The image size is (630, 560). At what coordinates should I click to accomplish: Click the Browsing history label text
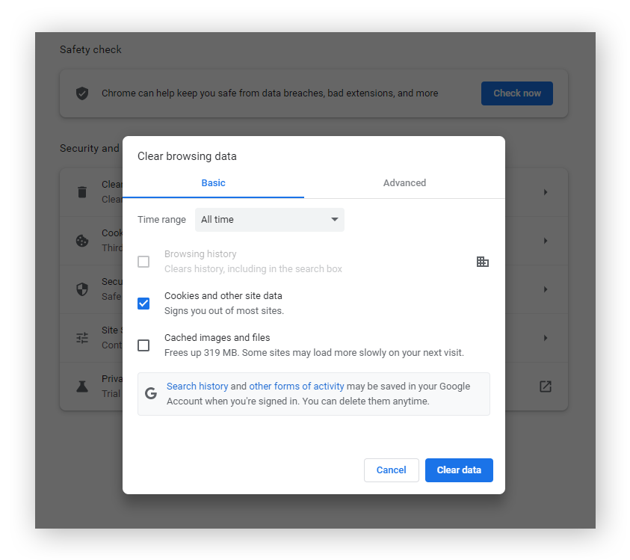(x=200, y=254)
